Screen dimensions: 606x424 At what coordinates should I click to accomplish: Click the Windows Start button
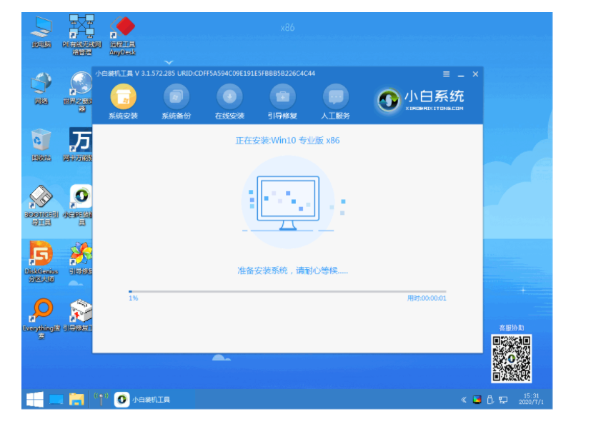34,399
